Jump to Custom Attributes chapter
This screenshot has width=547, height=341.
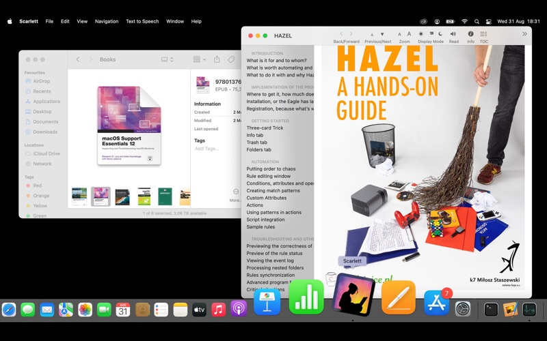point(267,198)
